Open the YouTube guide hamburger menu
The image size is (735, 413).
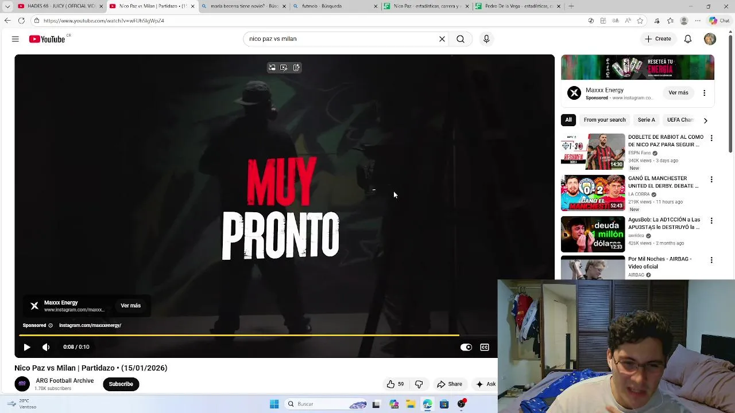(x=16, y=39)
